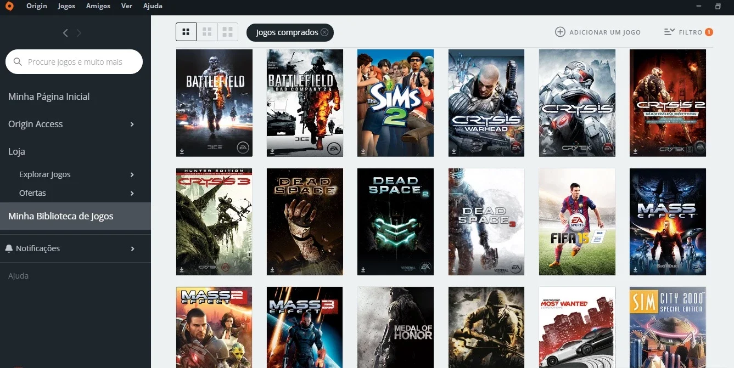Viewport: 734px width, 368px height.
Task: Open Medal of Honor game tile
Action: 395,327
